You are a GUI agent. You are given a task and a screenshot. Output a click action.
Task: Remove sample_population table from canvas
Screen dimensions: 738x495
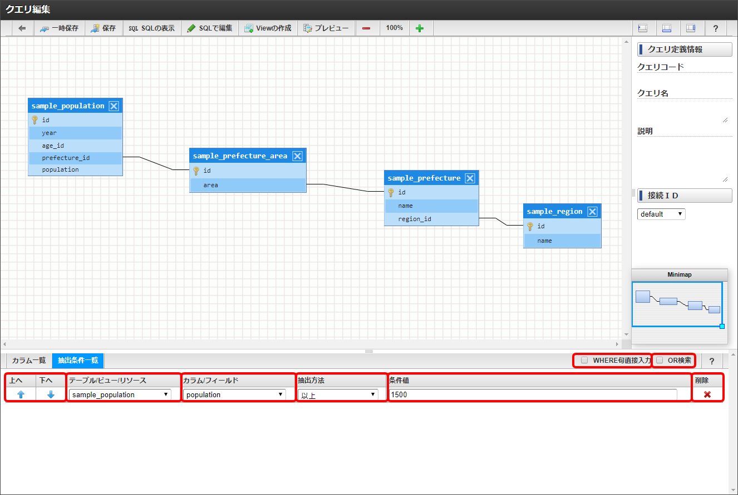[114, 106]
